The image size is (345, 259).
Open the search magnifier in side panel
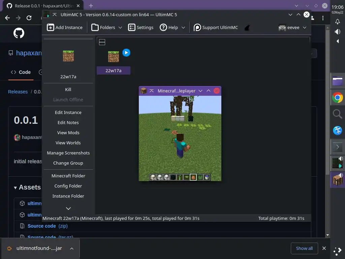click(338, 114)
